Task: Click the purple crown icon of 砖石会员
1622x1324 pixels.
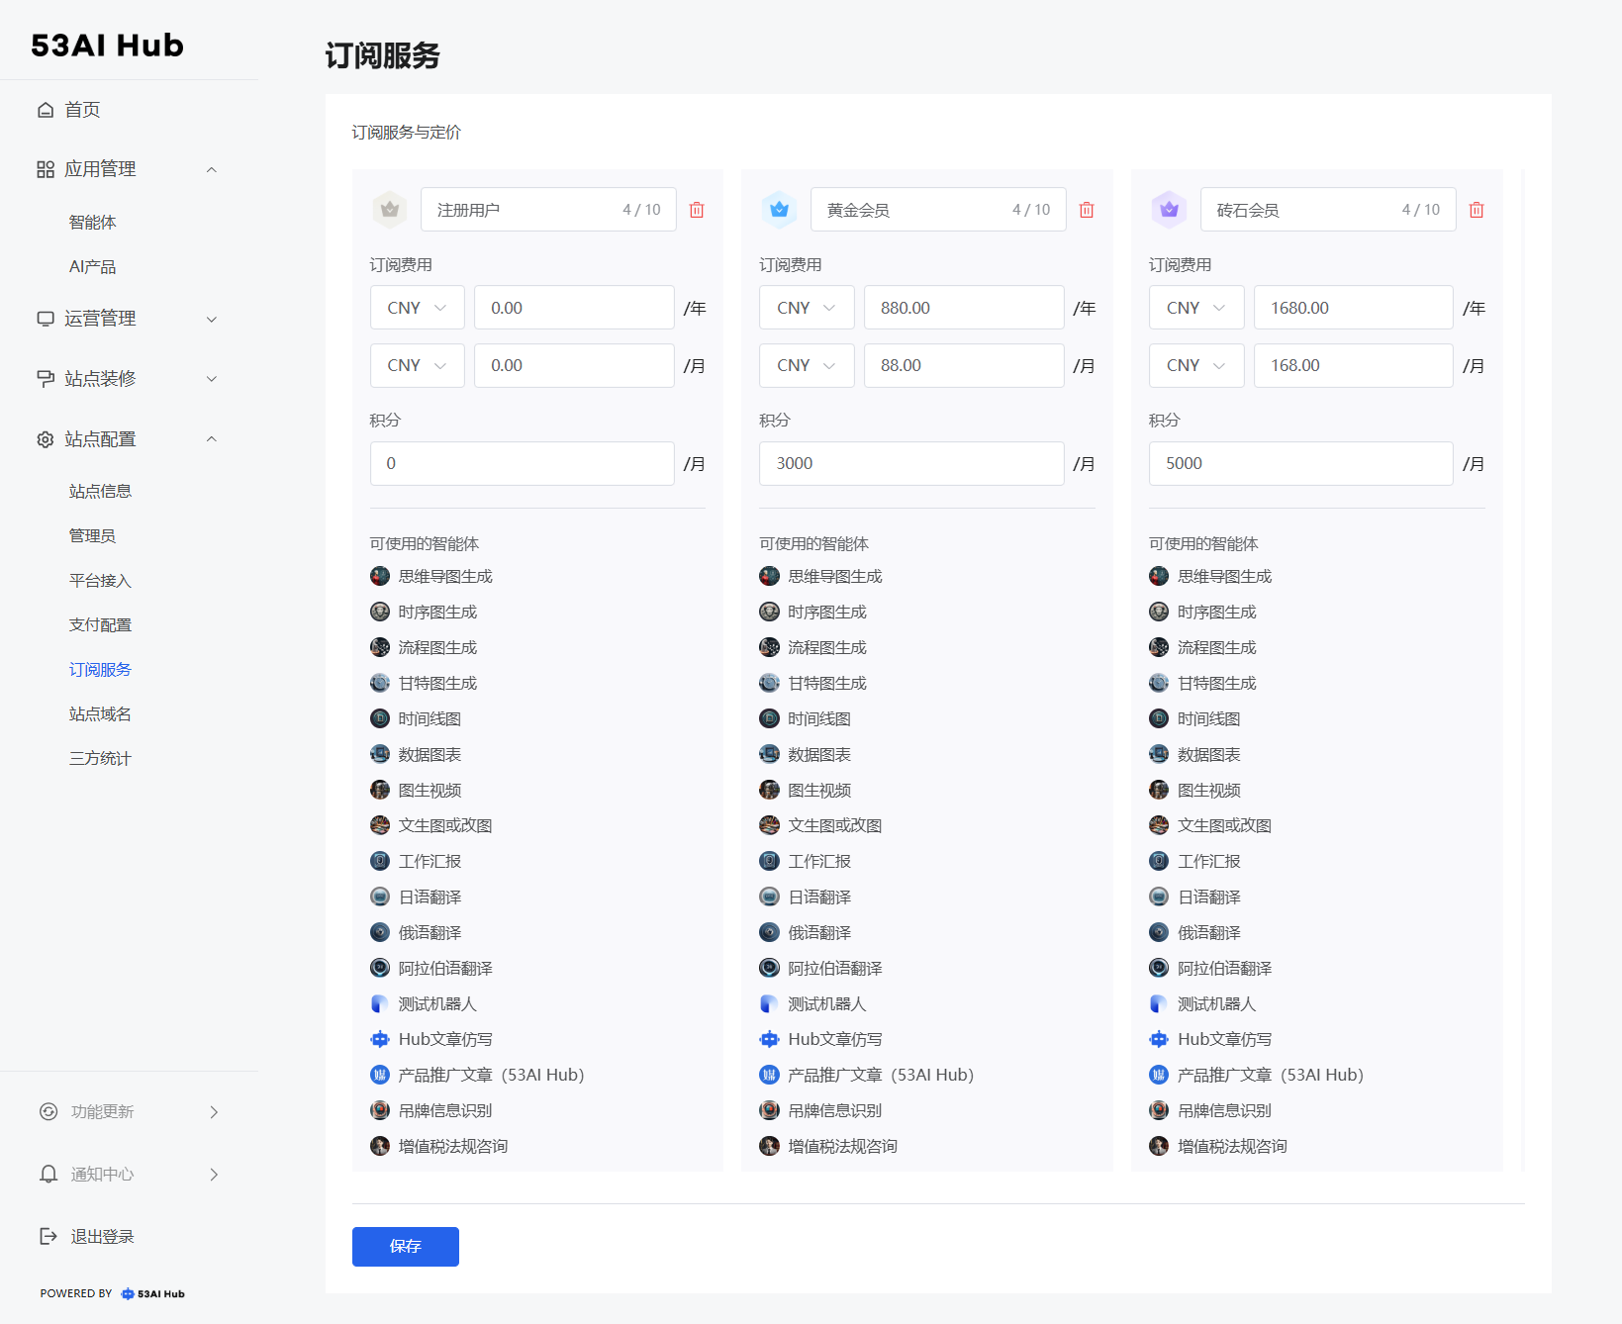Action: pyautogui.click(x=1169, y=210)
